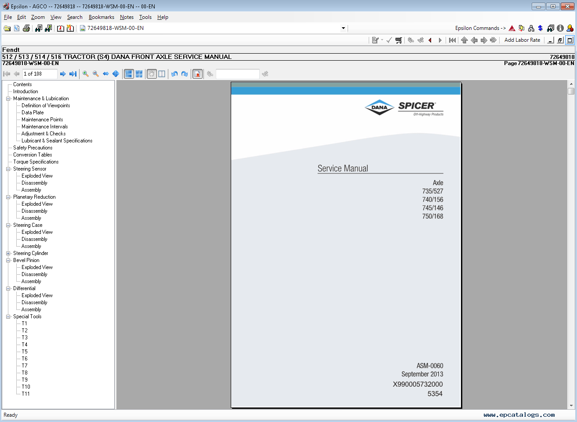
Task: Collapse Special Tools tree node
Action: tap(8, 317)
